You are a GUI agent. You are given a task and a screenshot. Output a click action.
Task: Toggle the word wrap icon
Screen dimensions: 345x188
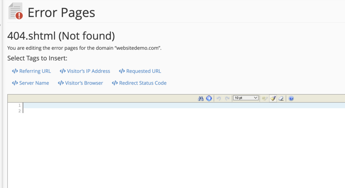point(264,98)
